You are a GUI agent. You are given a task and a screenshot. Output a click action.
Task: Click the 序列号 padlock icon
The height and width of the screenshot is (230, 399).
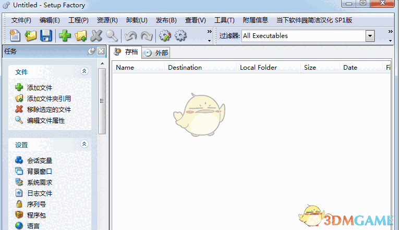click(x=19, y=204)
